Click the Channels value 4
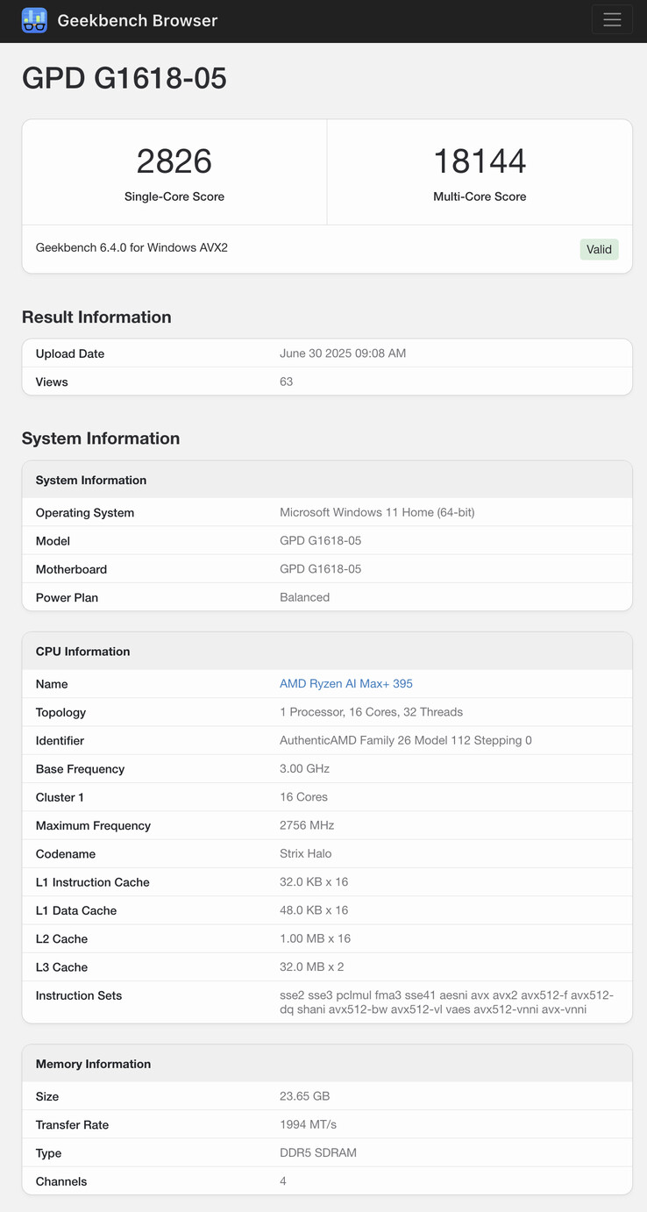Image resolution: width=647 pixels, height=1212 pixels. click(283, 1181)
